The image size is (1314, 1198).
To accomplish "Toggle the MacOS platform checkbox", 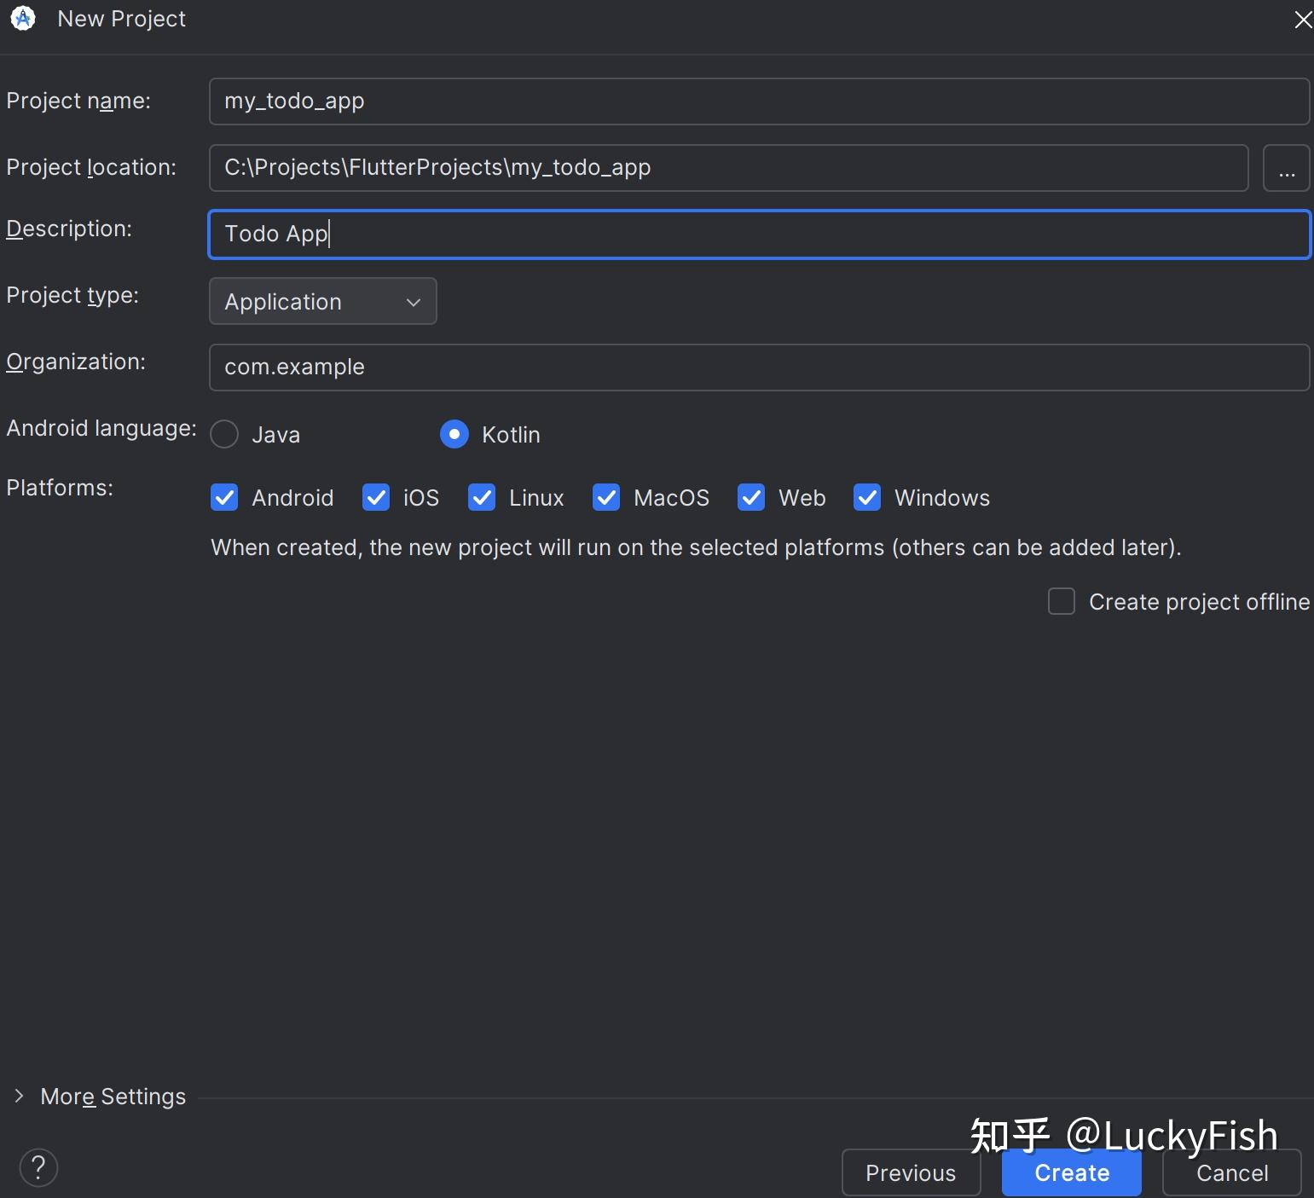I will 606,497.
